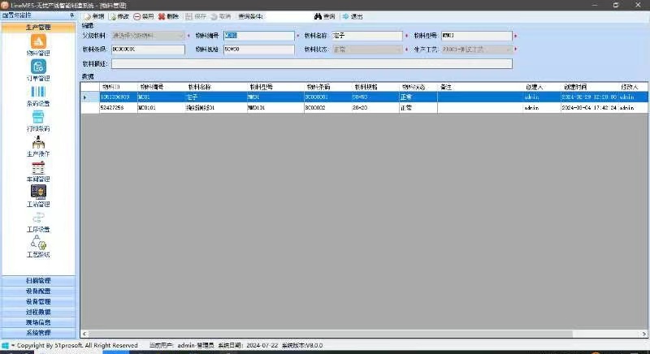
Task: Sort by 备注 column header
Action: (x=480, y=87)
